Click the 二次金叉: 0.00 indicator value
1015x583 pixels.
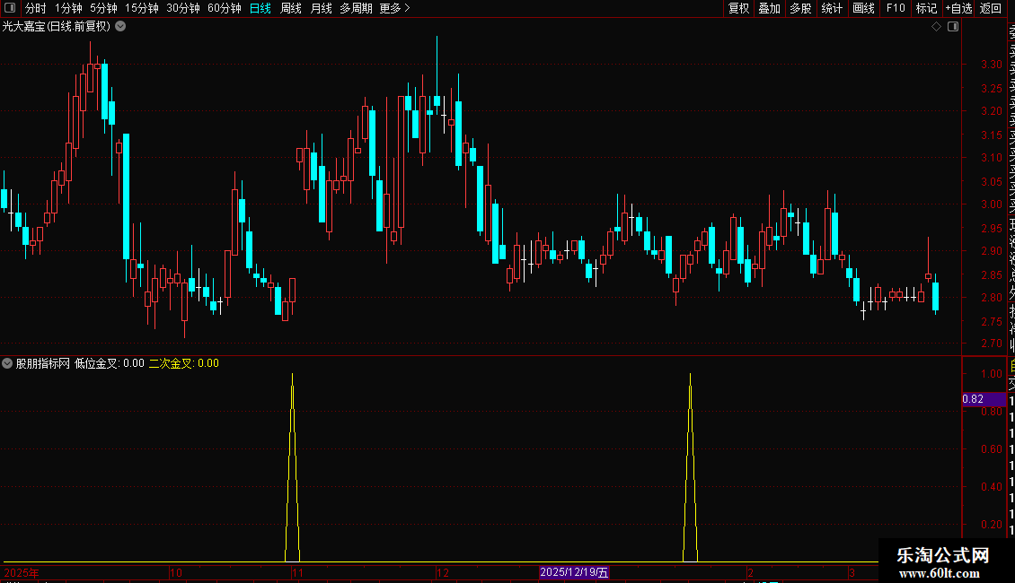tap(184, 363)
